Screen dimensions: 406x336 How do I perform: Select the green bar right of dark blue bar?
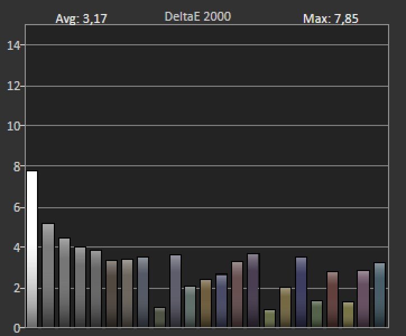[317, 314]
